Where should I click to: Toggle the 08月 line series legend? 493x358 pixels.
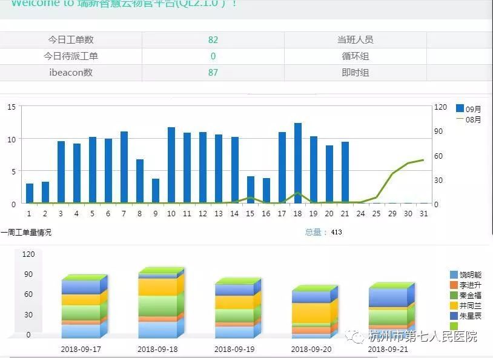(468, 119)
